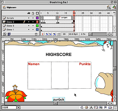Open the zoom level dropdown arrow
Image resolution: width=118 pixels, height=111 pixels.
(x=19, y=107)
